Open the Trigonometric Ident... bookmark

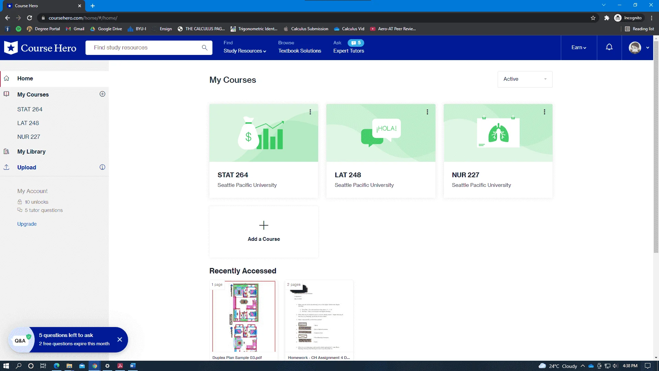point(254,29)
